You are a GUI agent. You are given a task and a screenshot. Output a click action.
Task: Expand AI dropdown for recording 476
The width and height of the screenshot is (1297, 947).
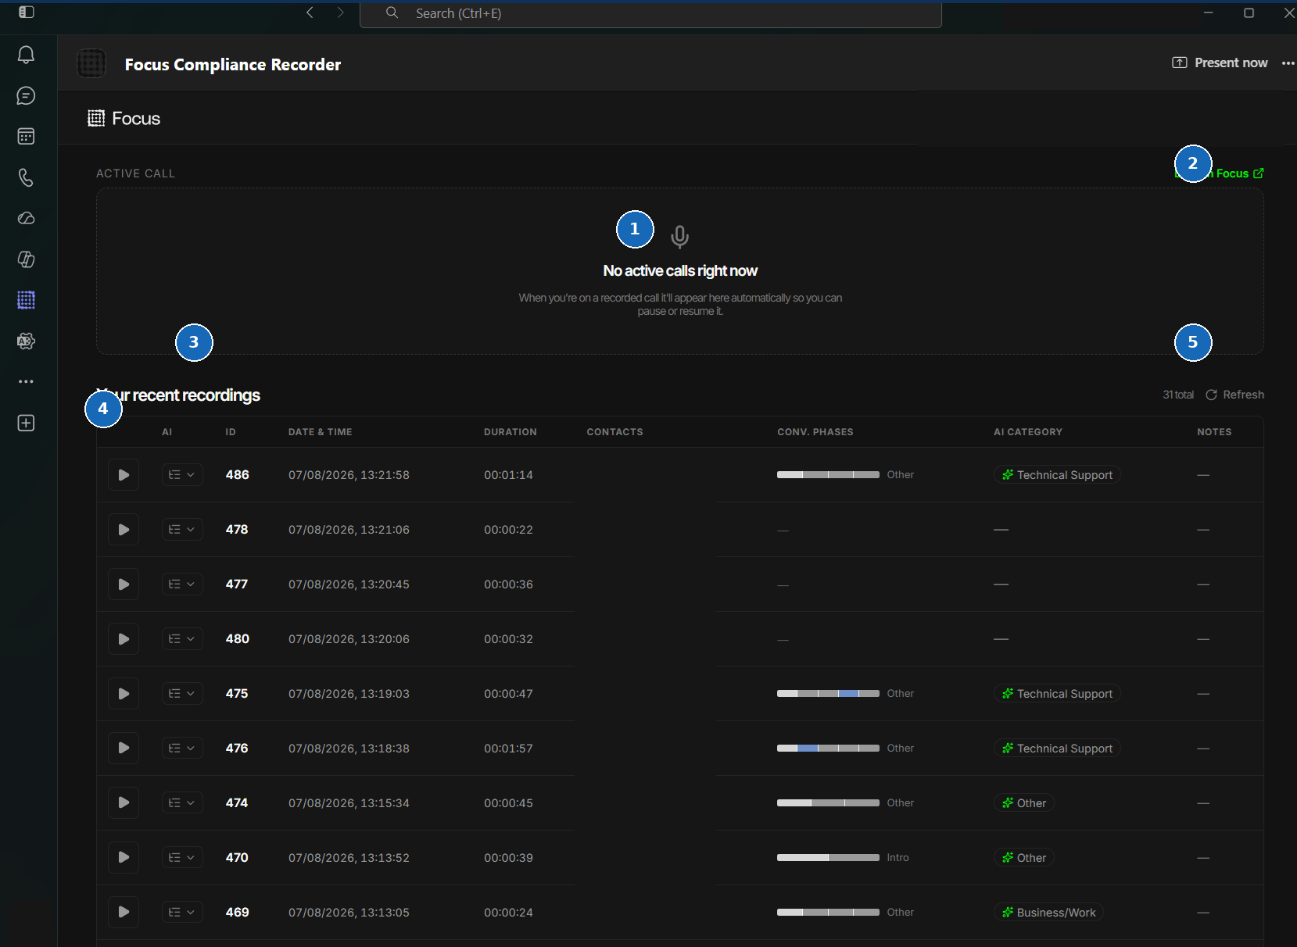point(182,749)
